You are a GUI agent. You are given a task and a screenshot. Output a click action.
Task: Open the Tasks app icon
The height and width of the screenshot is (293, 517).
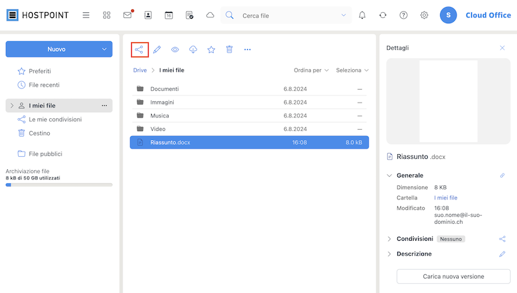coord(189,15)
